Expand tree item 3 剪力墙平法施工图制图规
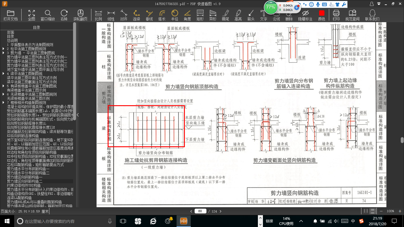 (x=3, y=53)
